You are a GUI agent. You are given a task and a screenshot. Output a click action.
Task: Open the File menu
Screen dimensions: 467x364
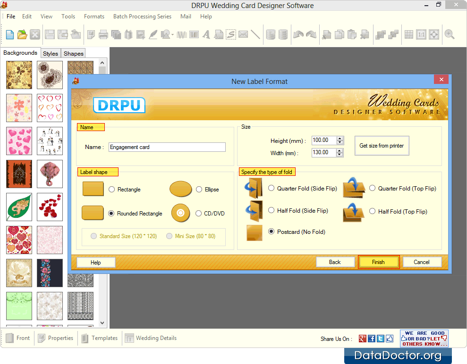[11, 17]
